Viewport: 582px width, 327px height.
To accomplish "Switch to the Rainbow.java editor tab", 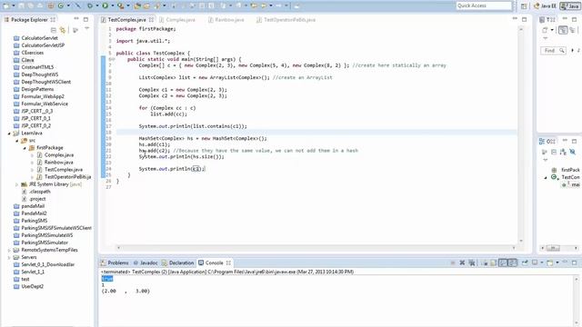I will click(x=229, y=20).
